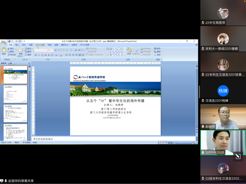This screenshot has height=184, width=246.
Task: Click the Reset (重设) slide button
Action: (x=28, y=52)
